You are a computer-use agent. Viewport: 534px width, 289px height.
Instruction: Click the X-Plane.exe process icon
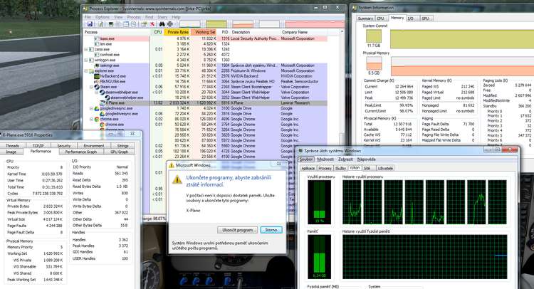(102, 103)
